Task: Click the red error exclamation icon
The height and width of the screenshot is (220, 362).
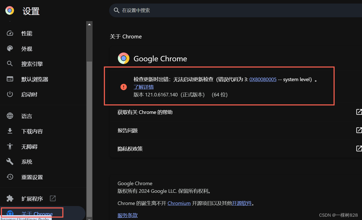Action: pos(124,87)
